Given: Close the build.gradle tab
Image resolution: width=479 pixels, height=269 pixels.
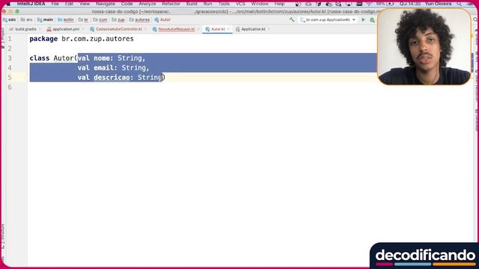Looking at the screenshot, I should [x=40, y=29].
